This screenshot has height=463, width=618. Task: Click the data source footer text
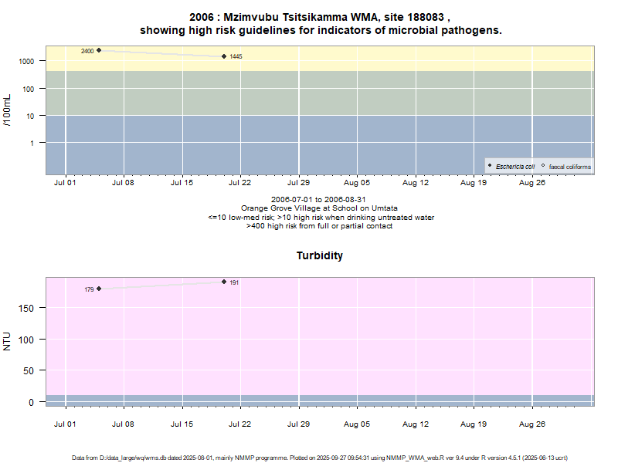point(319,458)
